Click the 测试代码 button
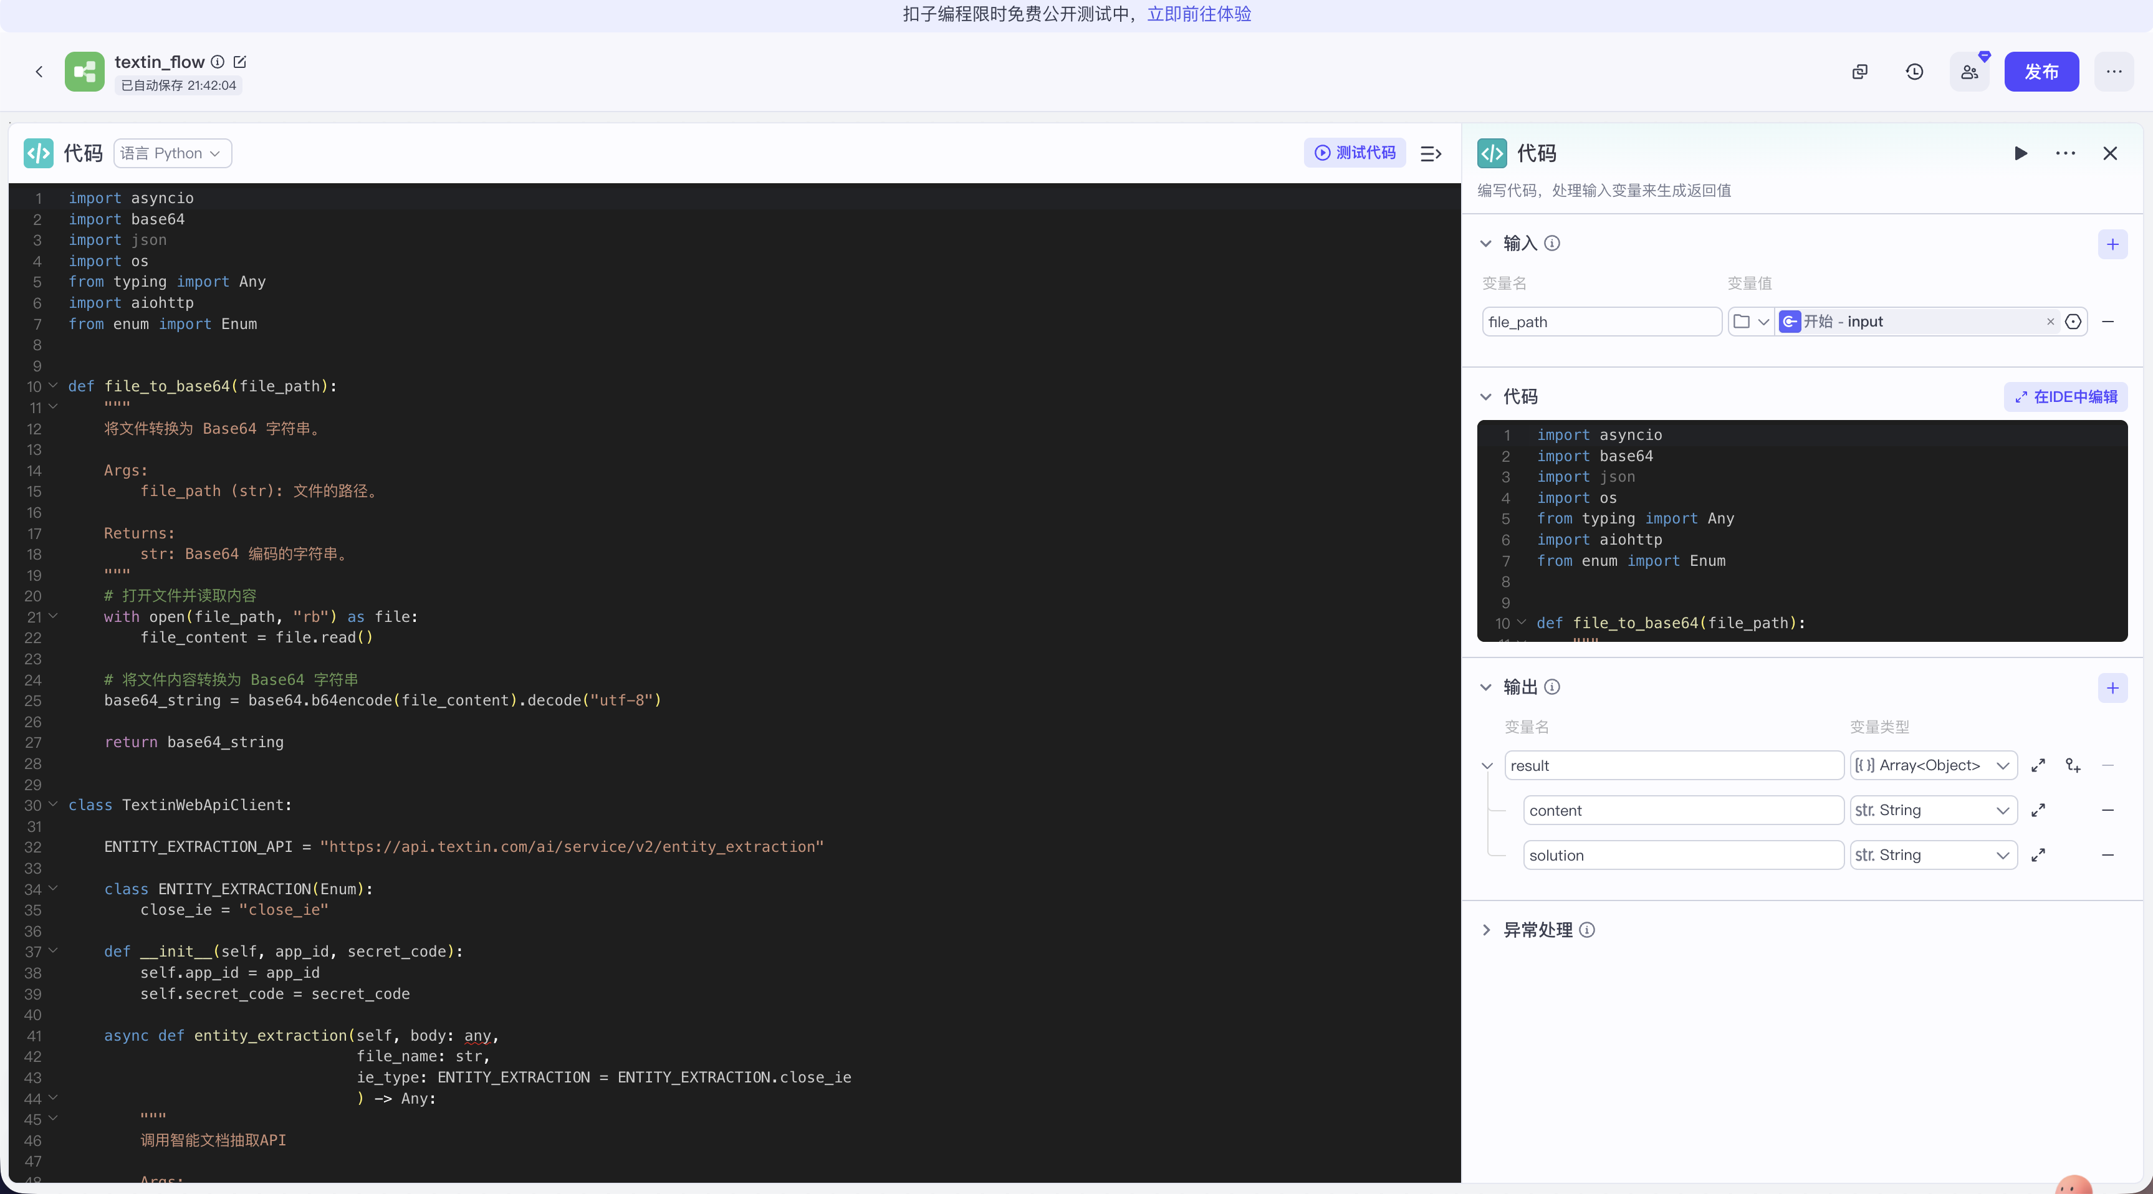This screenshot has width=2153, height=1194. tap(1355, 153)
